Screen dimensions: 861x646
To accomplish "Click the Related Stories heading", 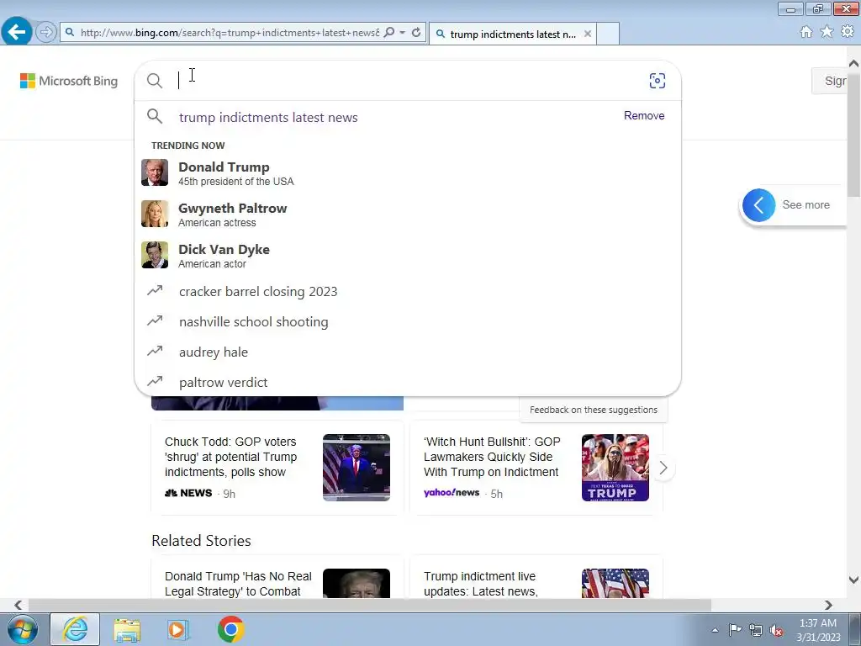I will pos(202,541).
